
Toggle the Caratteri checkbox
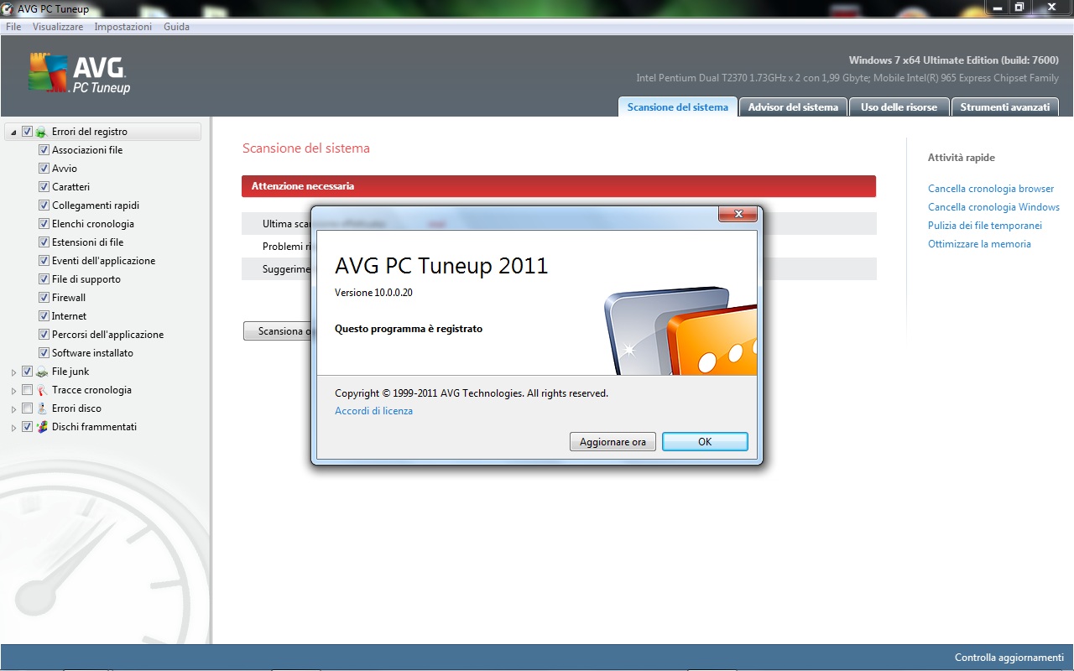[44, 187]
